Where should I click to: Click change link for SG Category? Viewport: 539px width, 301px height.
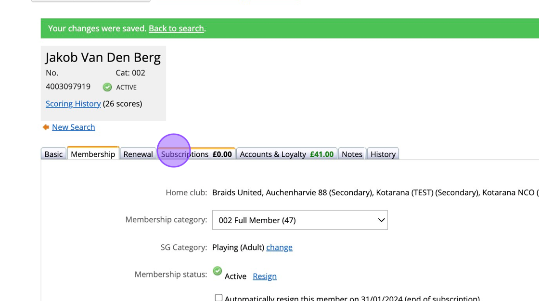(x=279, y=248)
